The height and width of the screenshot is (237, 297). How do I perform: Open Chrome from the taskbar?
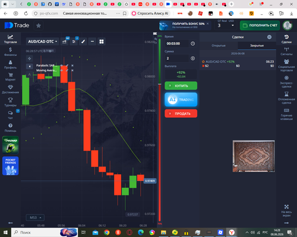click(106, 232)
